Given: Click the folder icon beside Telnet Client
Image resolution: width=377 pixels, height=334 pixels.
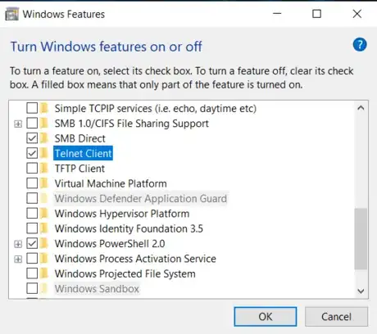Looking at the screenshot, I should [x=44, y=153].
